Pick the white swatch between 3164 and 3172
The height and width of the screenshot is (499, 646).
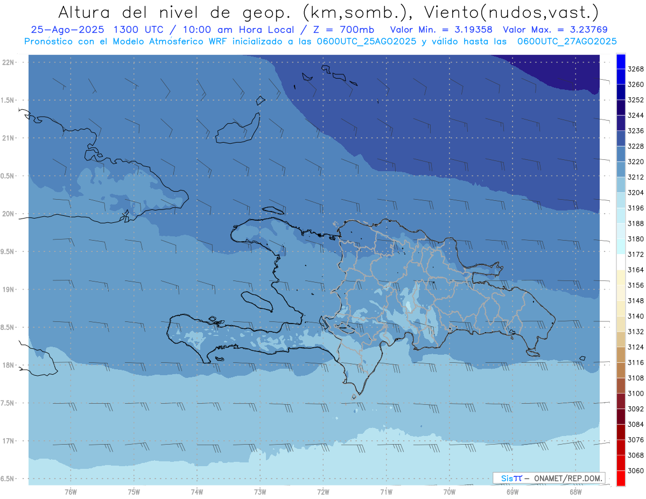point(621,262)
